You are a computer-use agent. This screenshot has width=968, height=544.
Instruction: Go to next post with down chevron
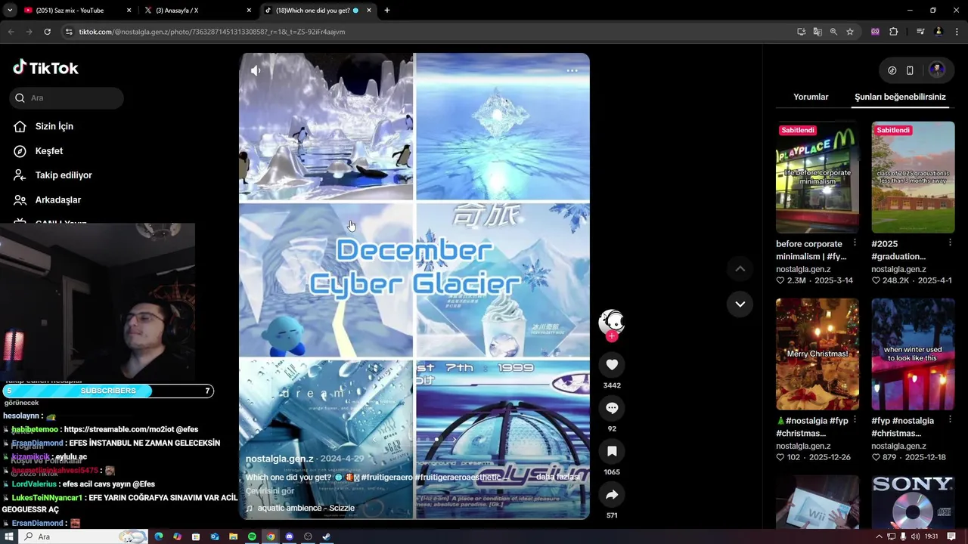740,304
